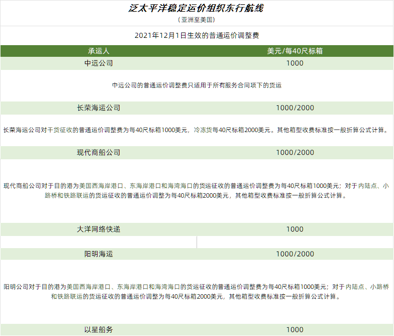Click the 中远公司 service contract note
This screenshot has height=336, width=394.
point(197,85)
